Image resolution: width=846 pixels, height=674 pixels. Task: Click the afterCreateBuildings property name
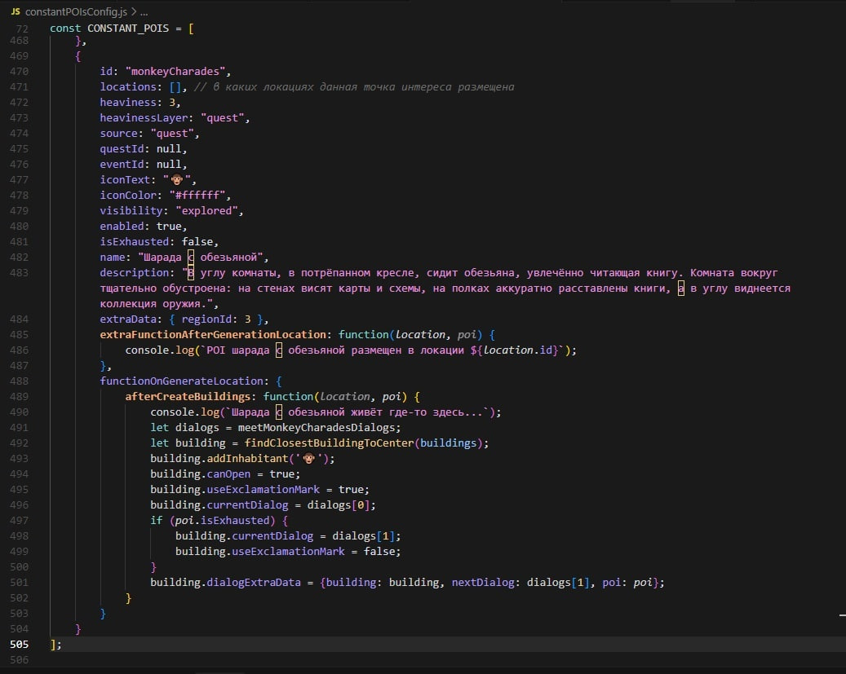click(190, 396)
